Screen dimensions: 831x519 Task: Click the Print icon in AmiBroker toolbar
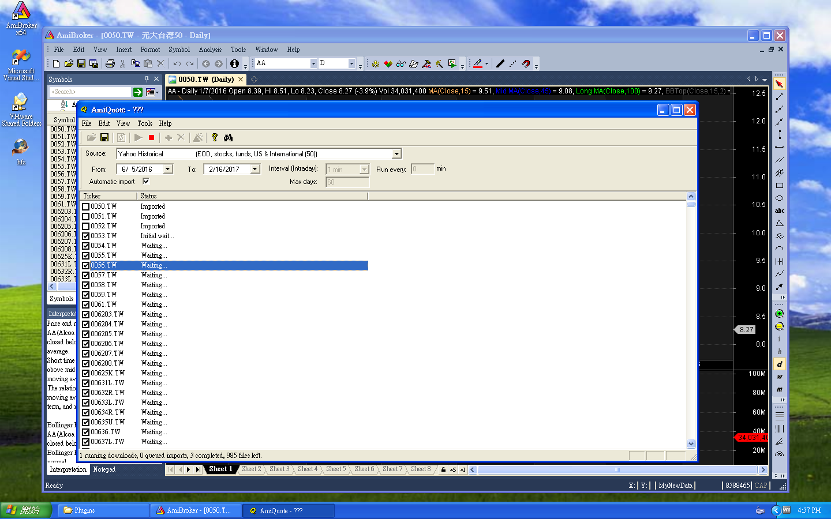[x=110, y=63]
